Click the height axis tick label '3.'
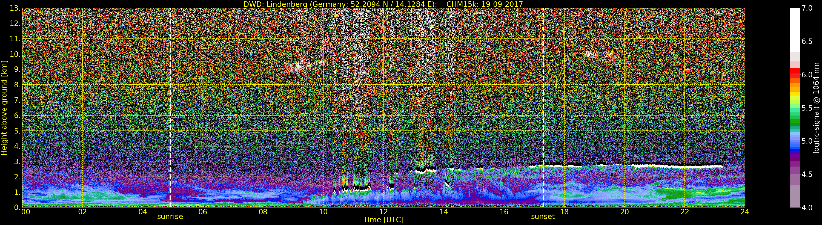822x225 pixels. 17,161
